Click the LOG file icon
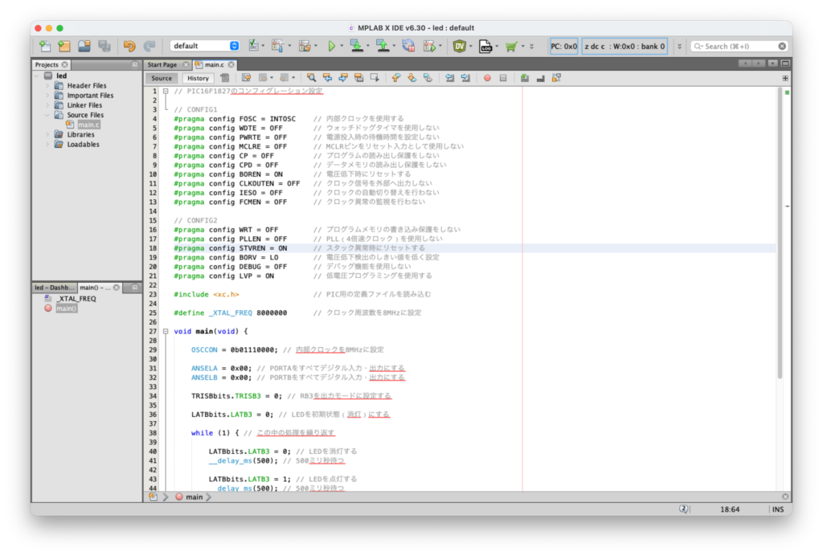823x556 pixels. tap(485, 46)
